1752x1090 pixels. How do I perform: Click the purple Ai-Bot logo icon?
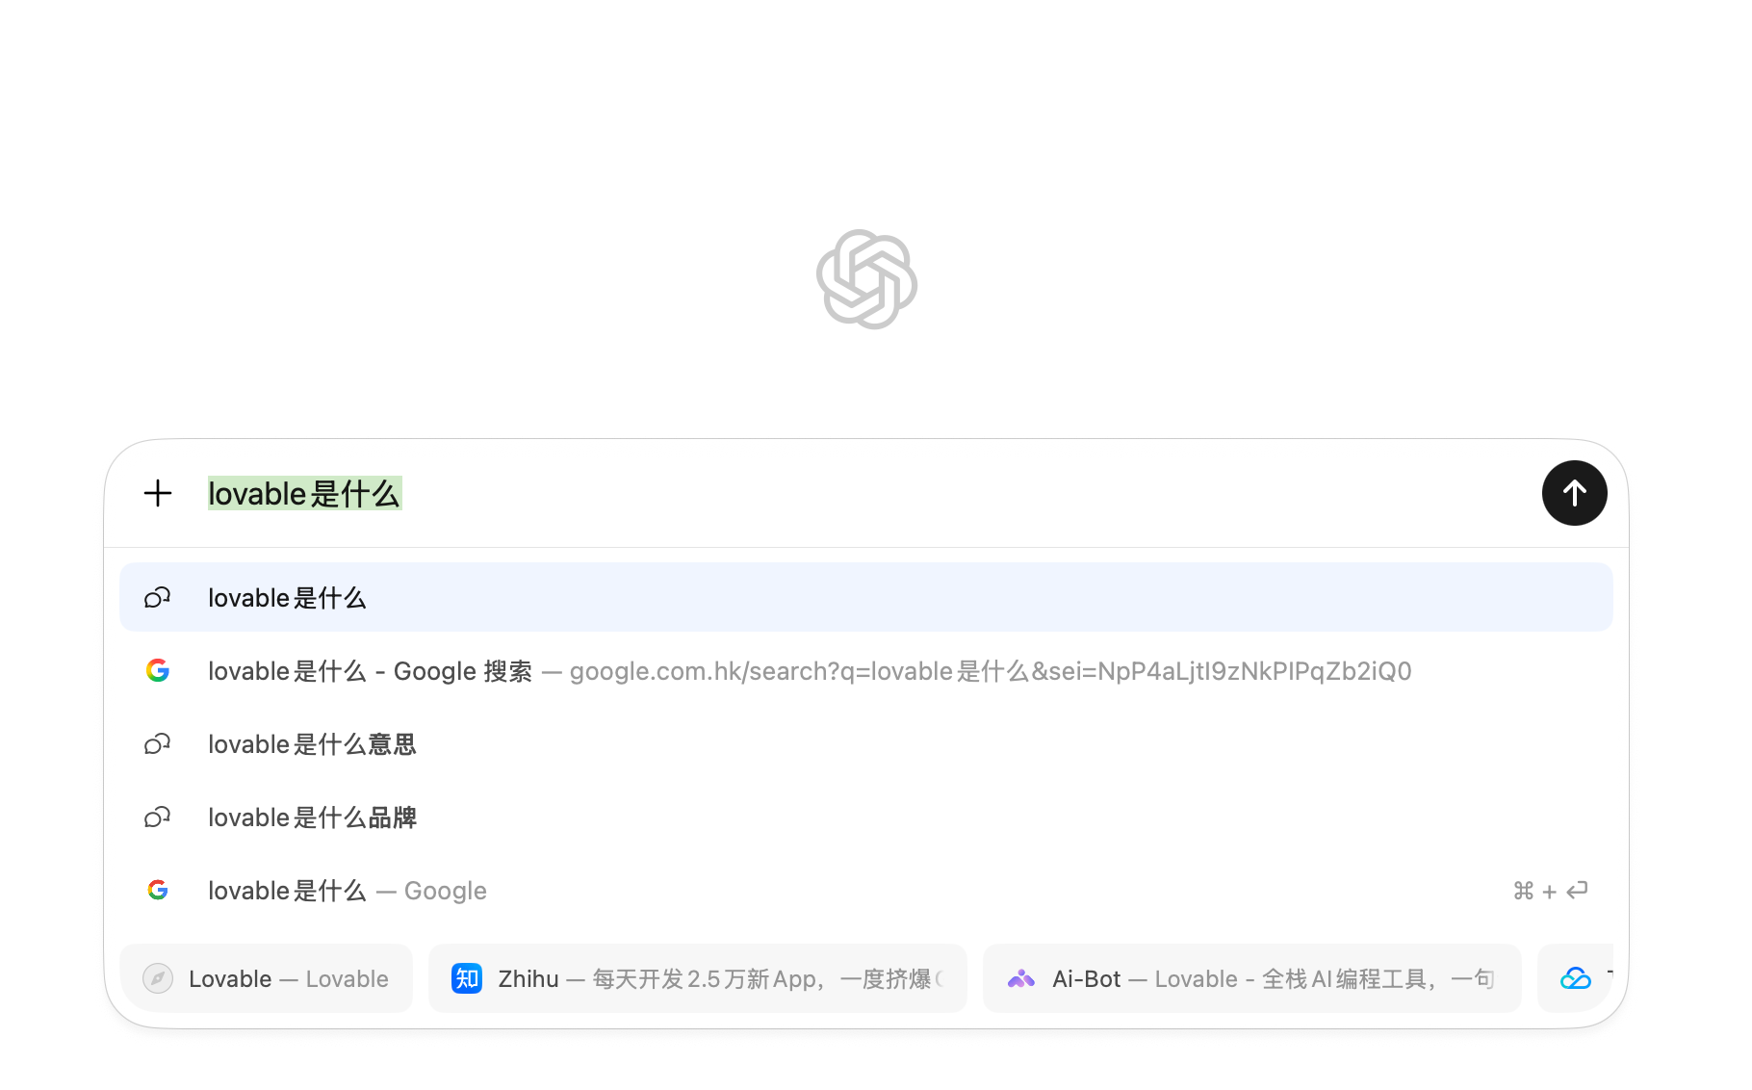(1021, 978)
